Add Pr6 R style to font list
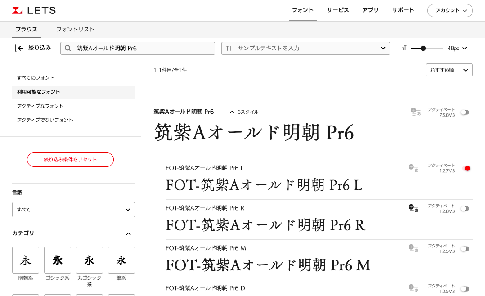Viewport: 485px width, 296px height. (x=413, y=208)
